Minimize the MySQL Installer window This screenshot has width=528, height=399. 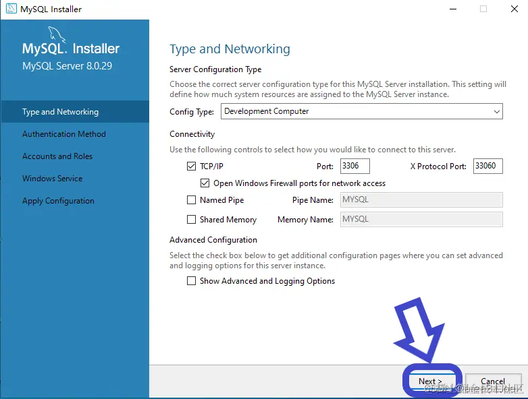tap(453, 9)
